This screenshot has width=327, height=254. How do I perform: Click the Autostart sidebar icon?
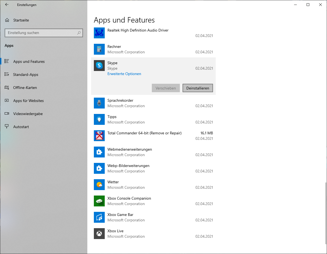[x=7, y=127]
